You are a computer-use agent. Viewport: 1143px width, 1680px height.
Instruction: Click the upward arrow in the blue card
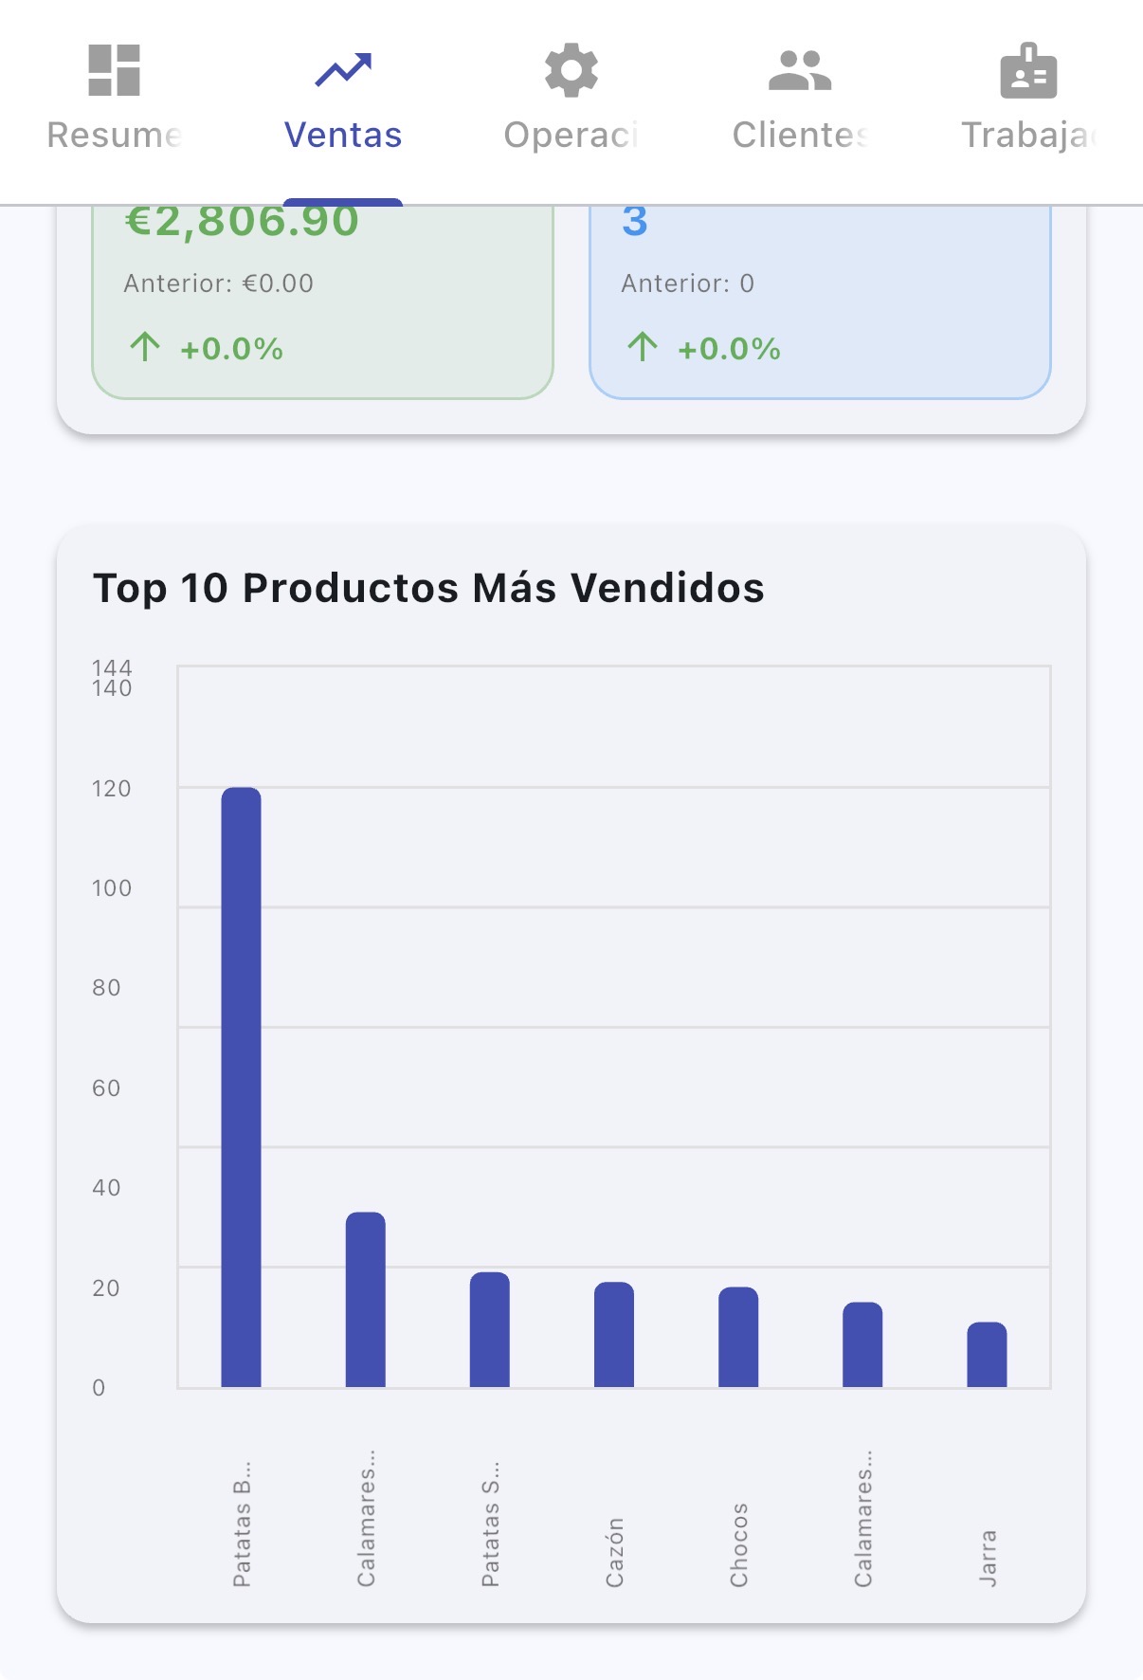point(644,347)
